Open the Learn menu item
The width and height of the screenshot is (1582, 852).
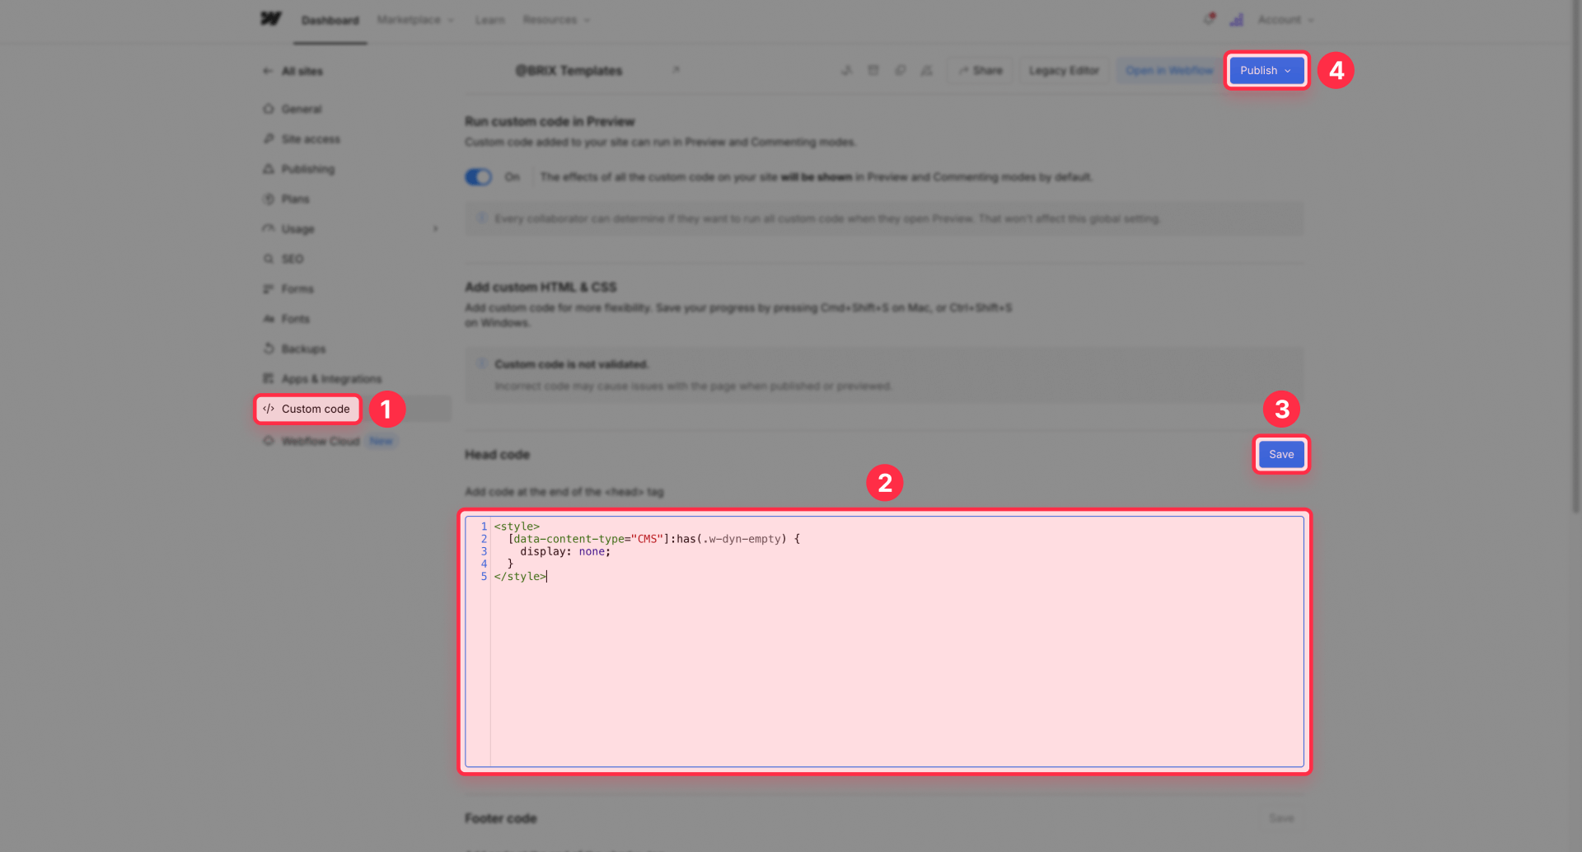(x=490, y=20)
